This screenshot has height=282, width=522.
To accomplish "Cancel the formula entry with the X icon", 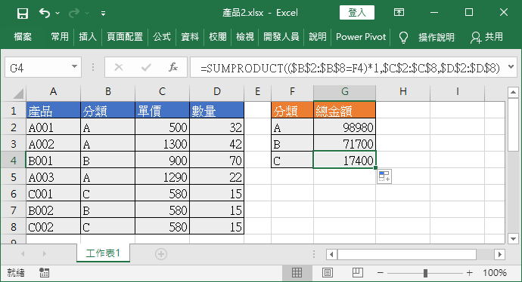I will [119, 68].
